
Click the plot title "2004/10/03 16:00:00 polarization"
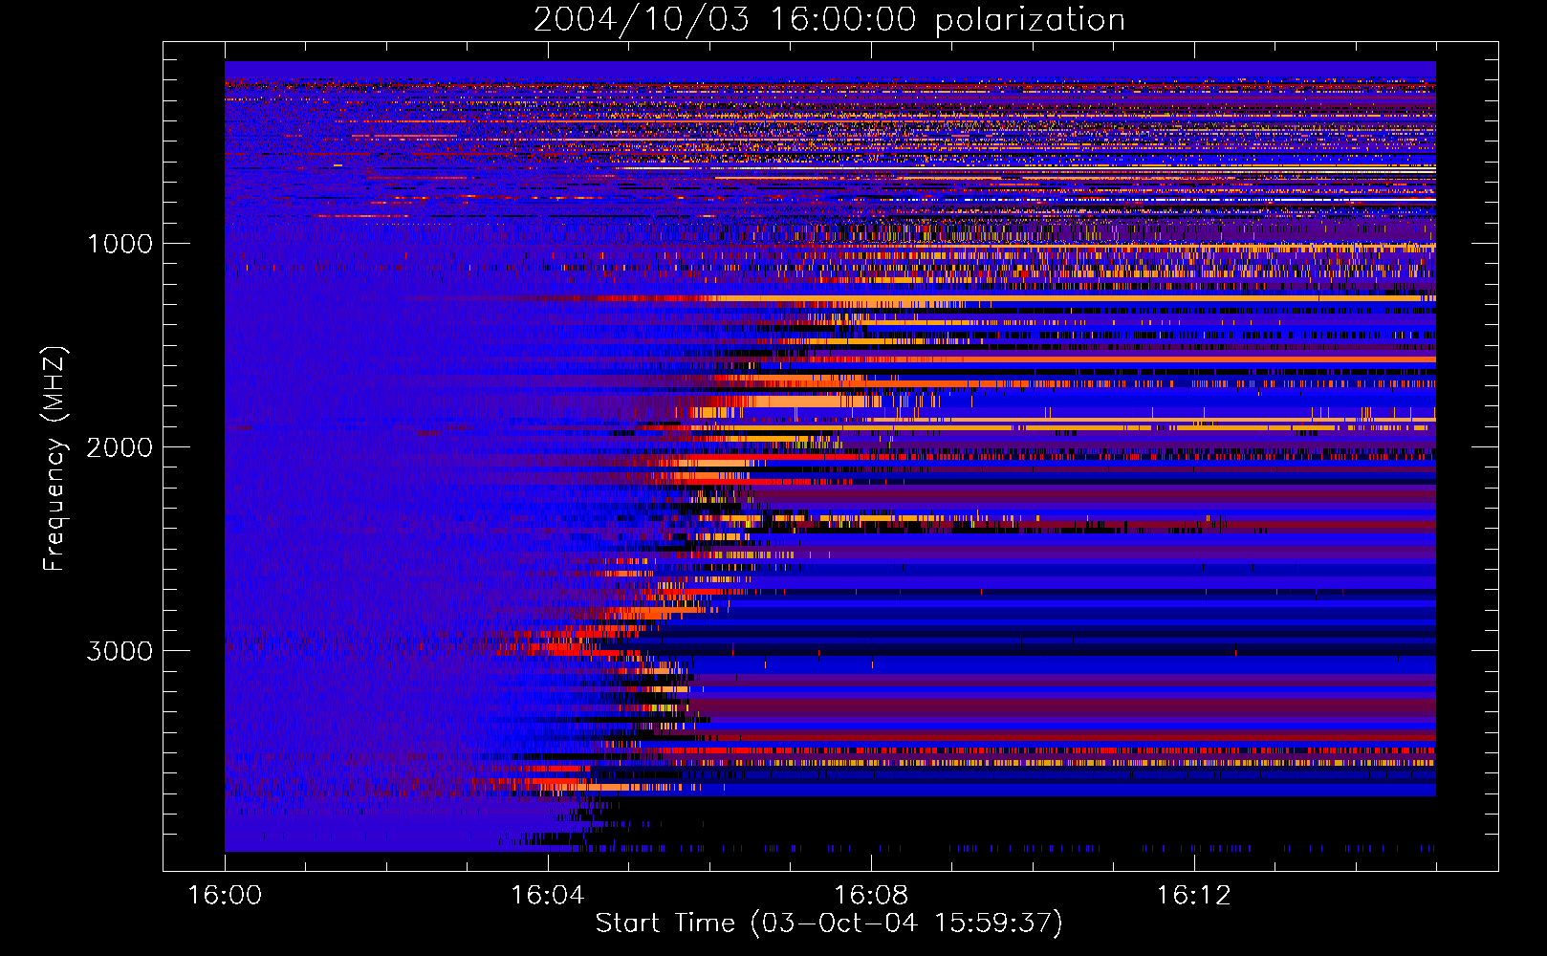(x=829, y=20)
